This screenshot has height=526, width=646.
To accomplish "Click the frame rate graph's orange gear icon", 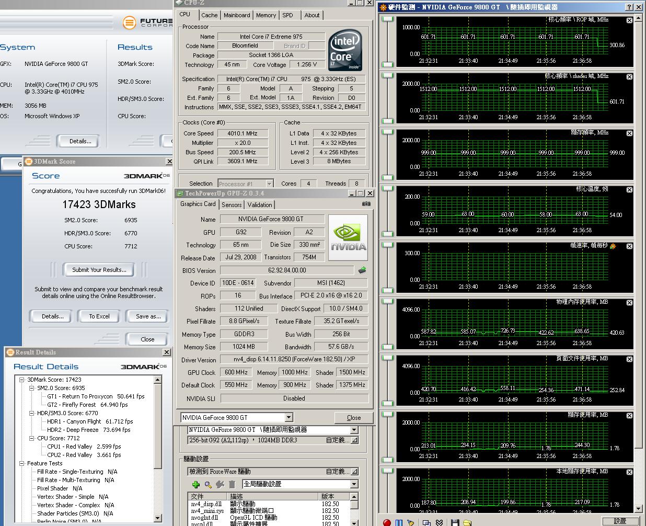I will pos(613,246).
